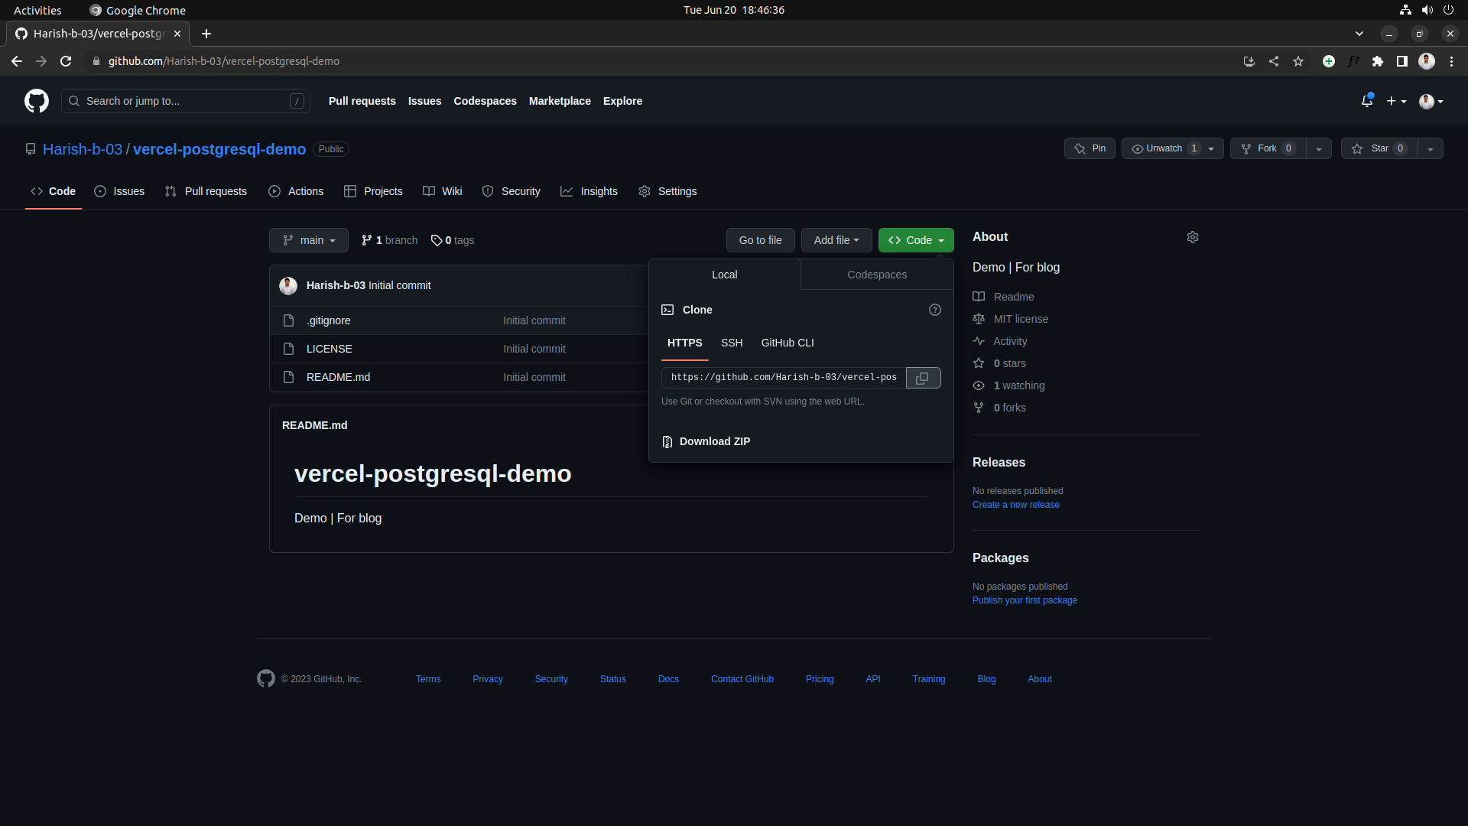Click Go to file button
This screenshot has width=1468, height=826.
tap(761, 240)
